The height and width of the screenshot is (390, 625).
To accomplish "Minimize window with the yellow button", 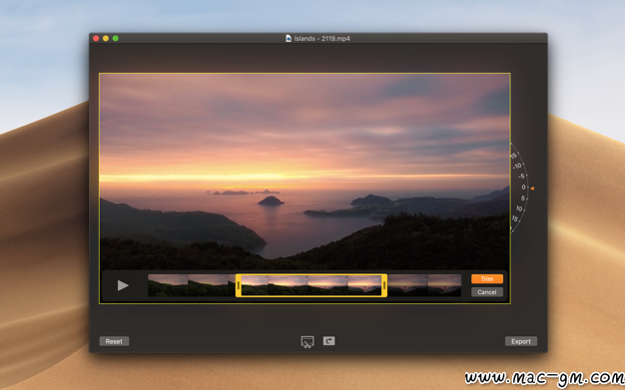I will click(x=106, y=38).
